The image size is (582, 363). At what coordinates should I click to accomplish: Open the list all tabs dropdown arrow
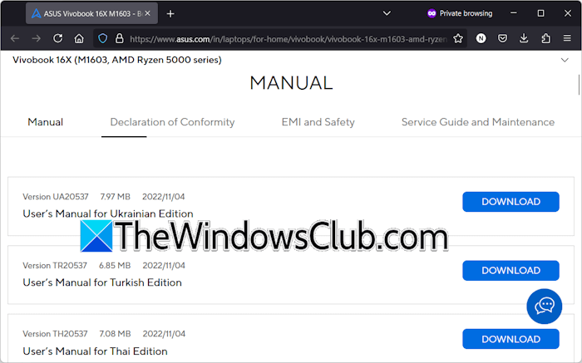(387, 13)
